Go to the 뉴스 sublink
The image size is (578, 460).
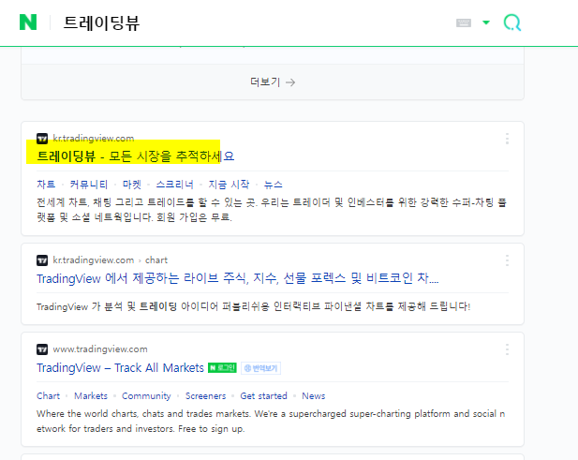[274, 185]
